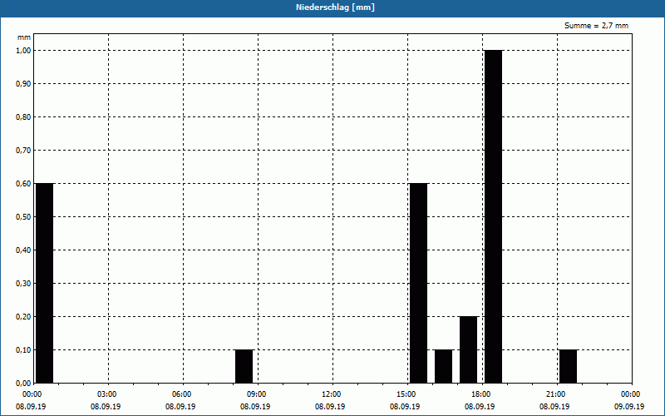Click the 'Niederschlag [mm]' chart title
This screenshot has height=416, width=665.
(x=335, y=7)
